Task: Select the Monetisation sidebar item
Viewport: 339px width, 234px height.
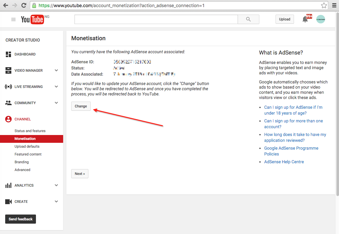Action: (x=31, y=139)
